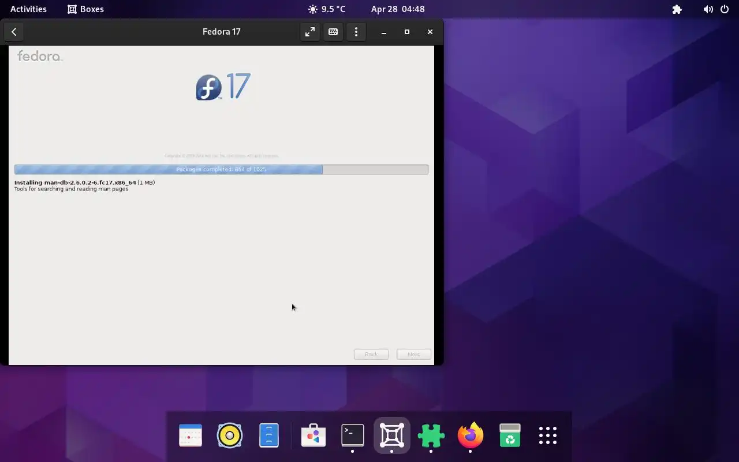Open the Boxes application menu in top bar
This screenshot has width=739, height=462.
click(85, 9)
